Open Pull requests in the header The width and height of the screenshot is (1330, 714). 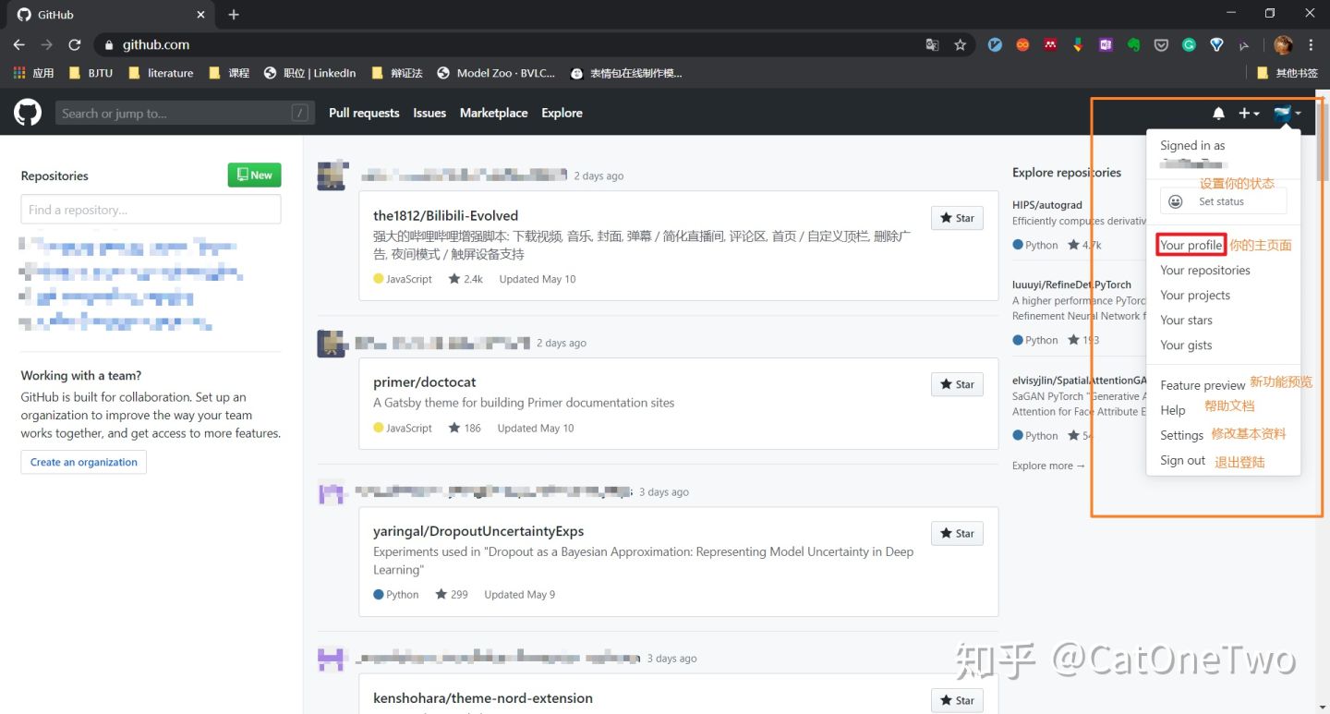[364, 113]
